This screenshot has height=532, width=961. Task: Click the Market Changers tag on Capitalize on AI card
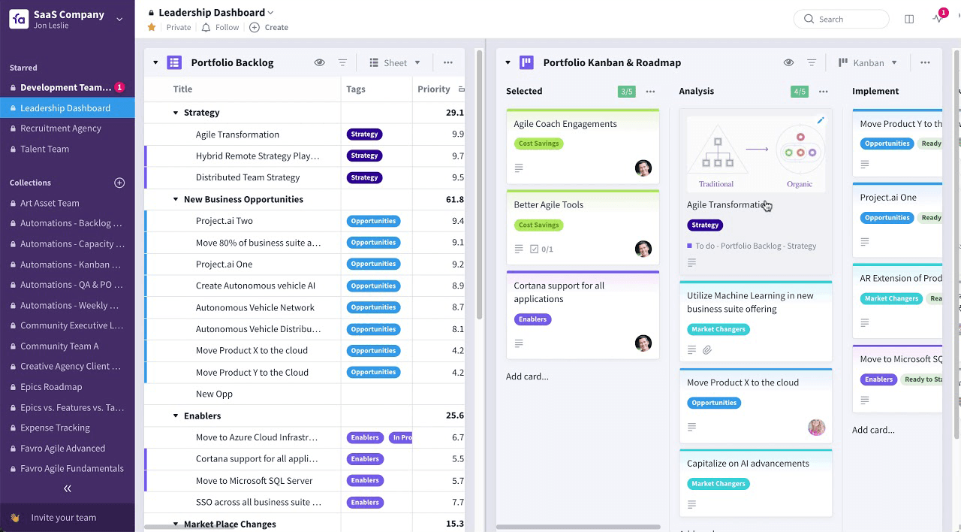[x=718, y=484]
